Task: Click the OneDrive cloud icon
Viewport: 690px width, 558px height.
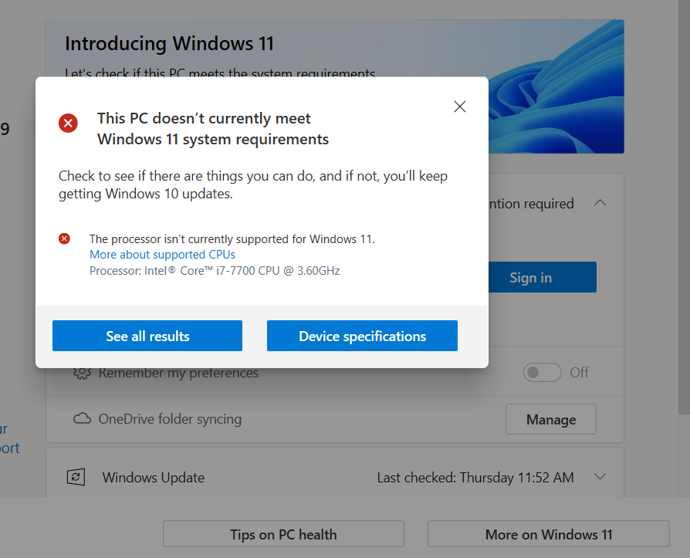Action: (82, 418)
